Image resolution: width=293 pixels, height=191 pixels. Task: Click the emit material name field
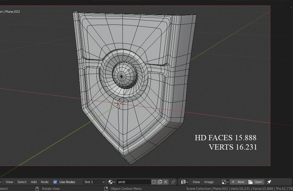coord(134,182)
